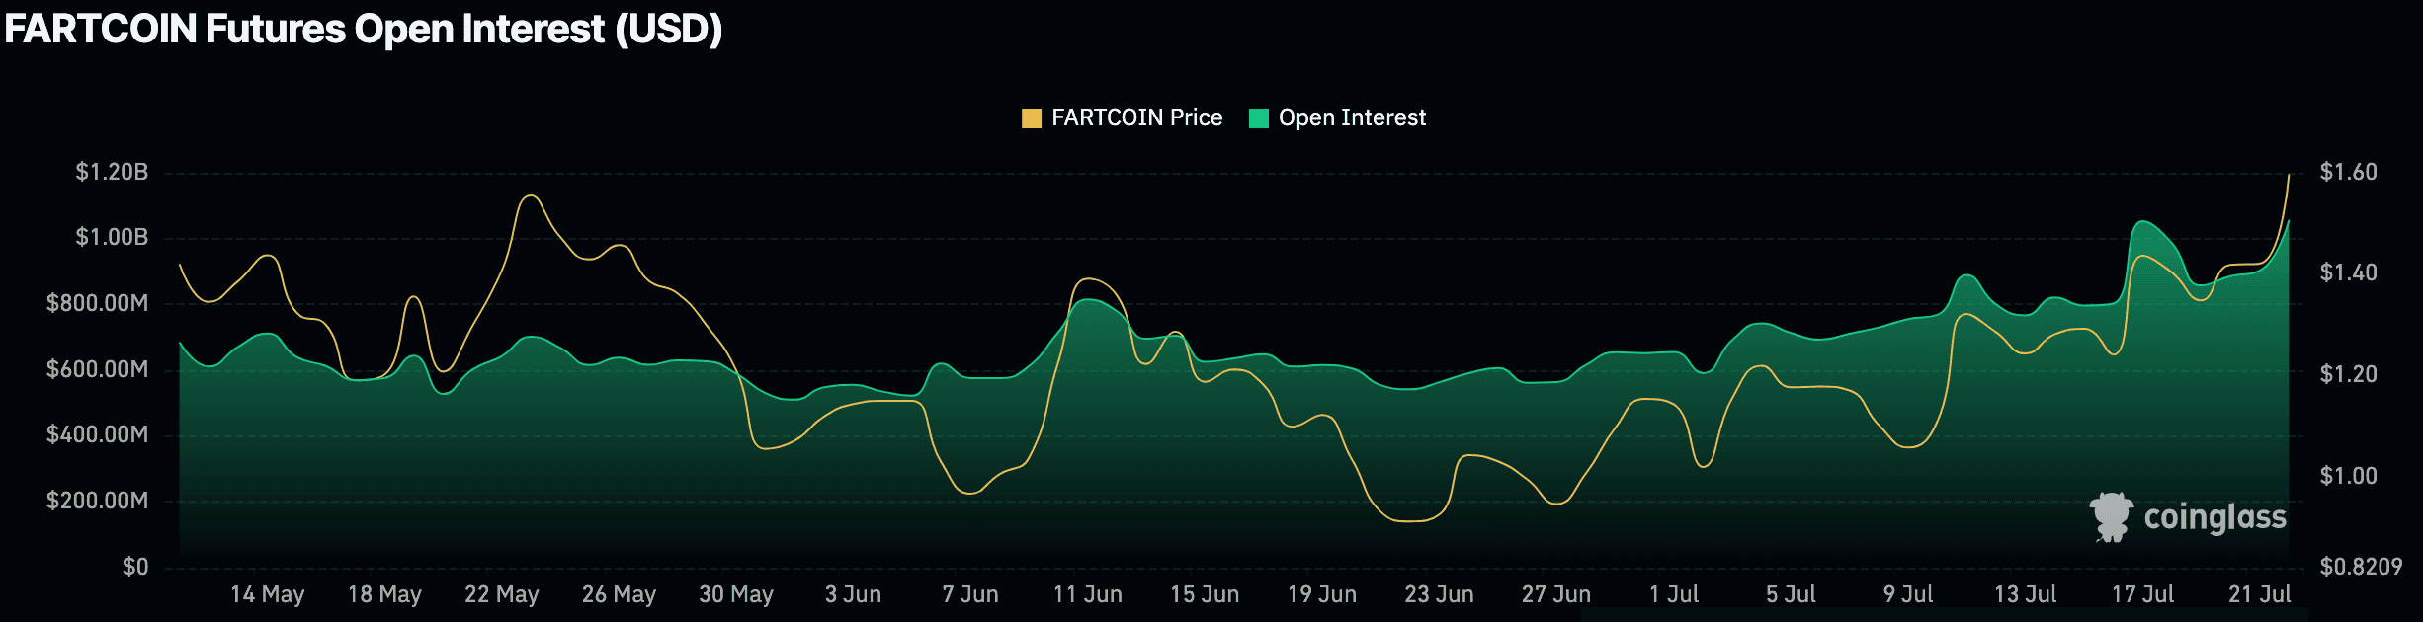
Task: Click the $1.40 right price axis label
Action: [2349, 272]
